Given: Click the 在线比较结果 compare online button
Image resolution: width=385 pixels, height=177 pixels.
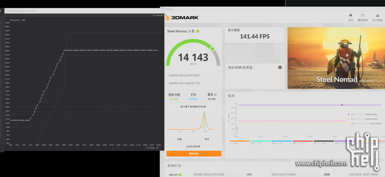Looking at the screenshot, I should click(x=193, y=146).
